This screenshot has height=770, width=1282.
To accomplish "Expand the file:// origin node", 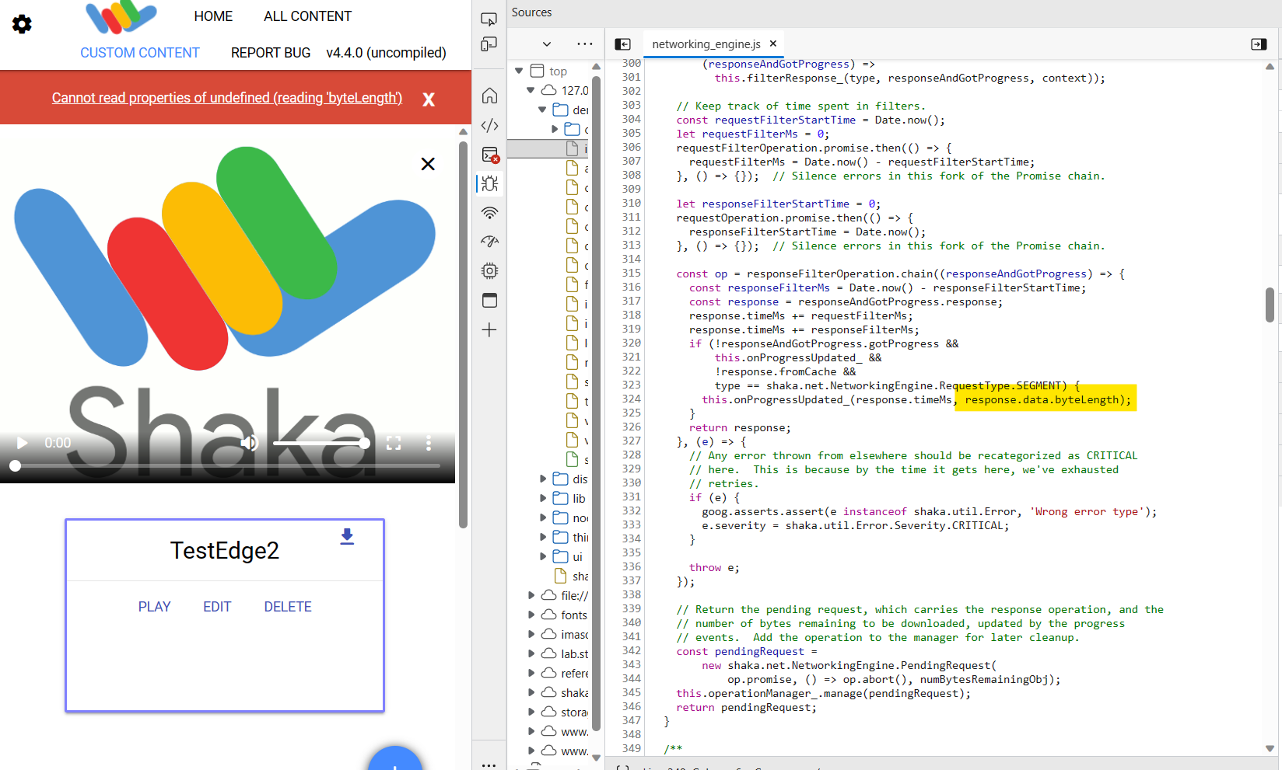I will [531, 595].
